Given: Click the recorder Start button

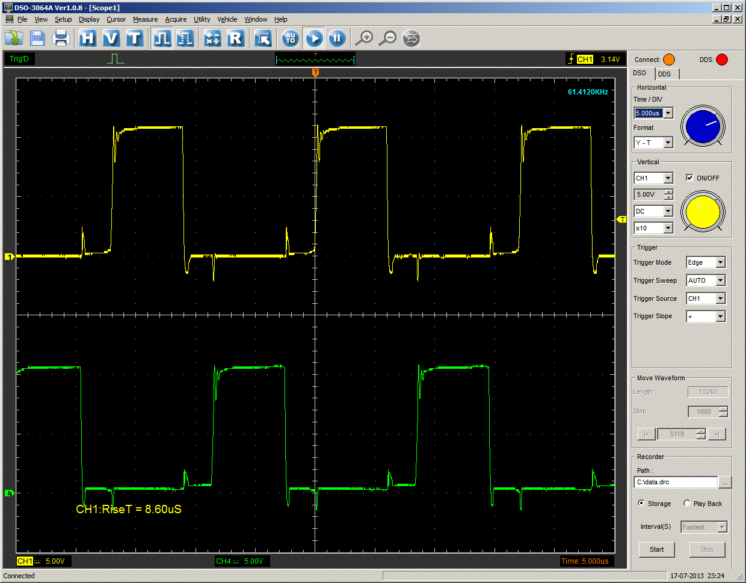Looking at the screenshot, I should coord(656,549).
